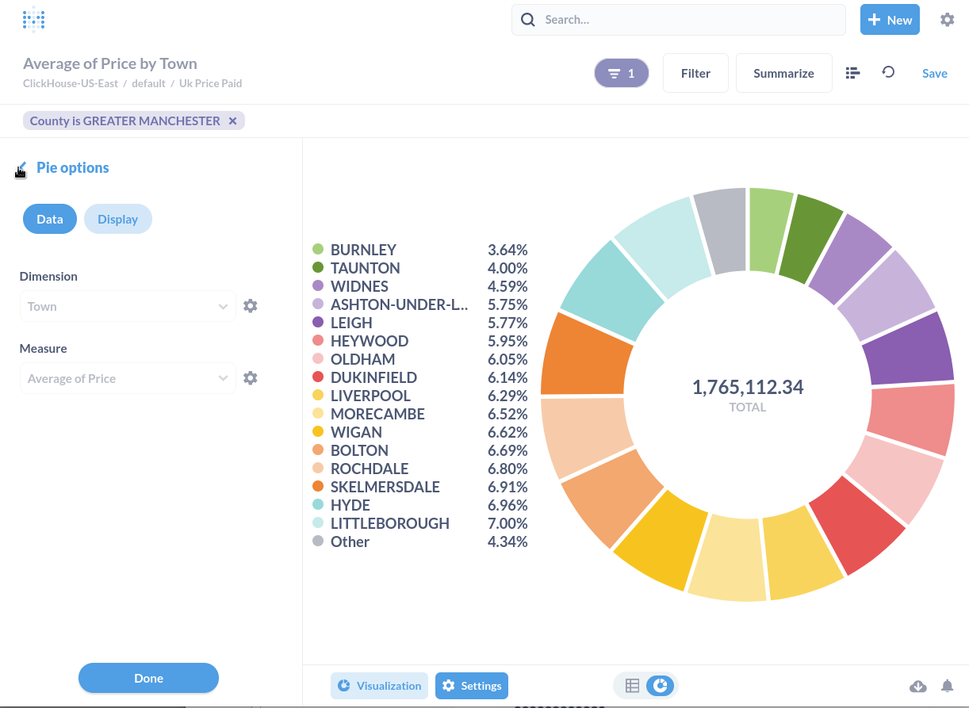Image resolution: width=969 pixels, height=708 pixels.
Task: Select the Data tab in Pie options
Action: (49, 219)
